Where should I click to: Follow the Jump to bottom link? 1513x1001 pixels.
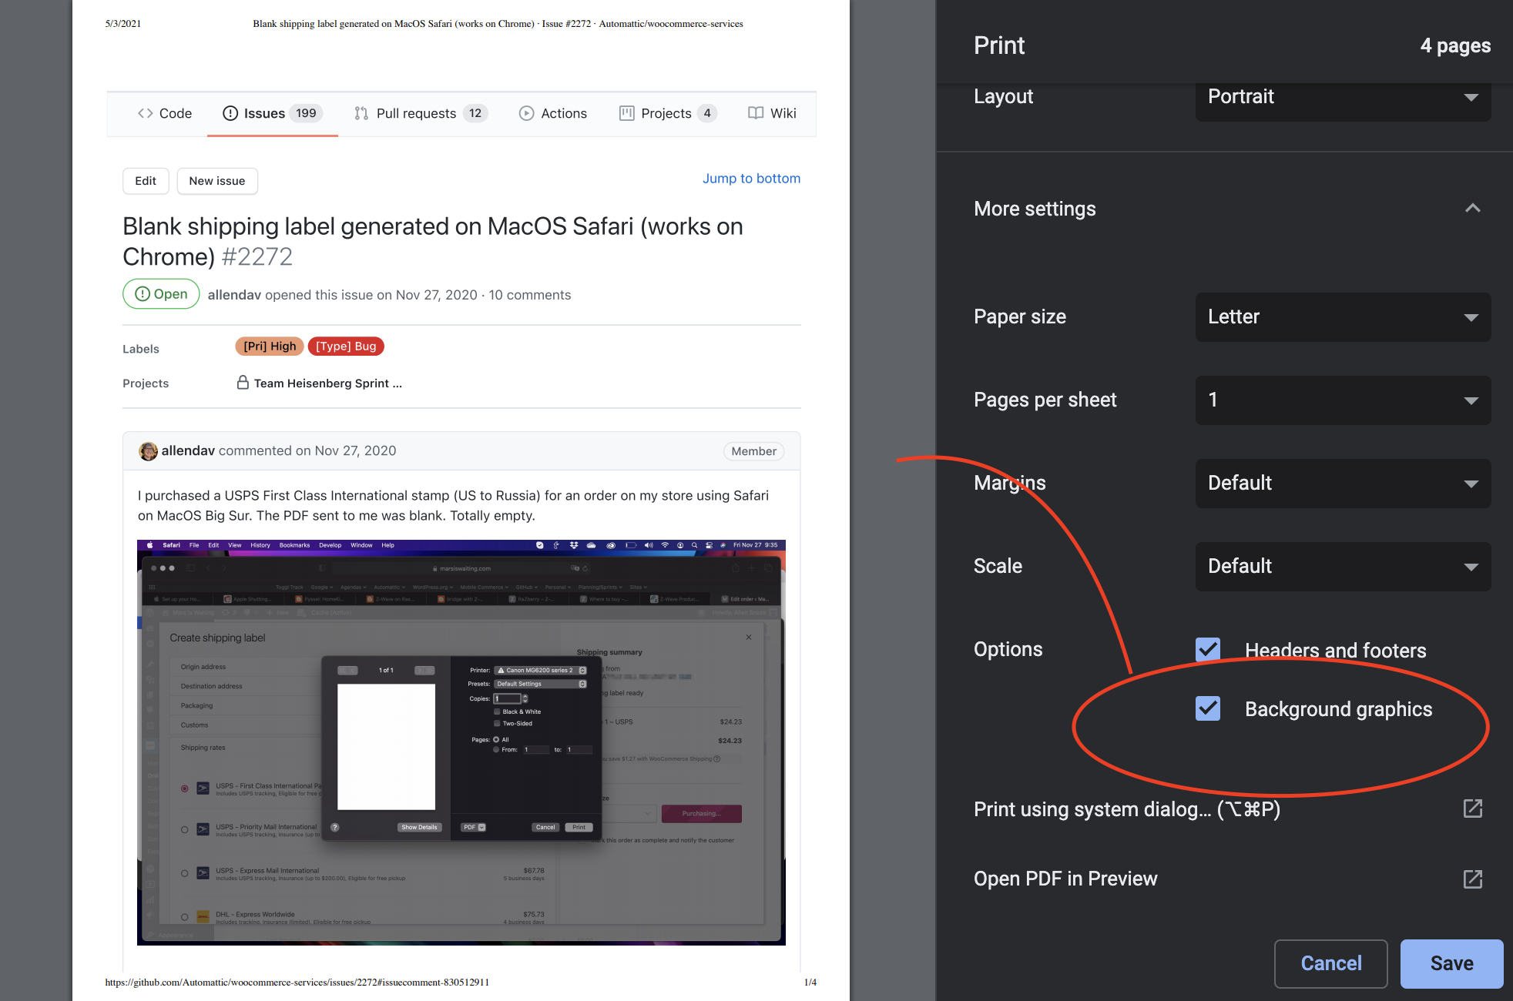pos(751,179)
